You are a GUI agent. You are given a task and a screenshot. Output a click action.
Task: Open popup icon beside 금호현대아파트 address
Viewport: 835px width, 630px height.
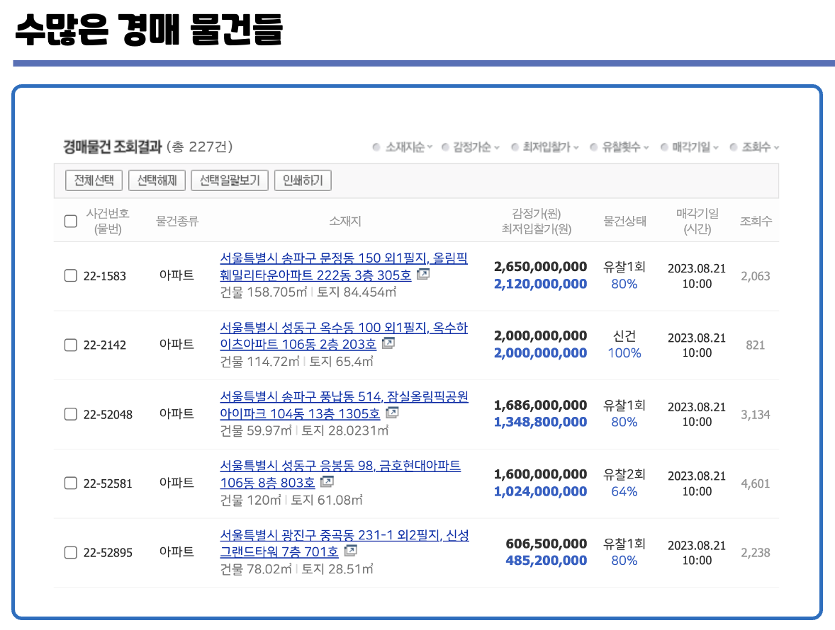coord(327,481)
